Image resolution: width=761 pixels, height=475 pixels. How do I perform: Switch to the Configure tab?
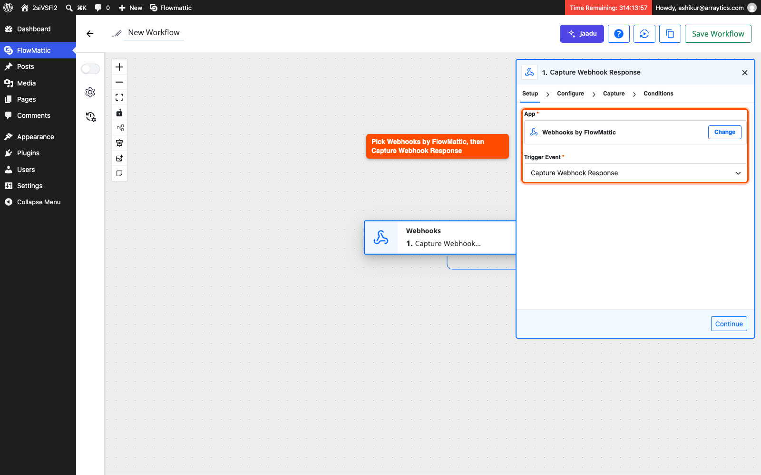(x=570, y=94)
